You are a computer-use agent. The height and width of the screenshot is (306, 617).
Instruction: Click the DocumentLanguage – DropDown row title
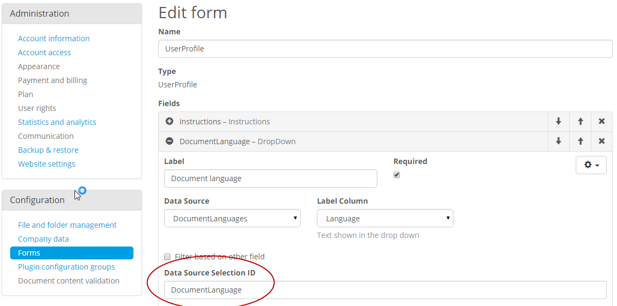click(x=237, y=141)
